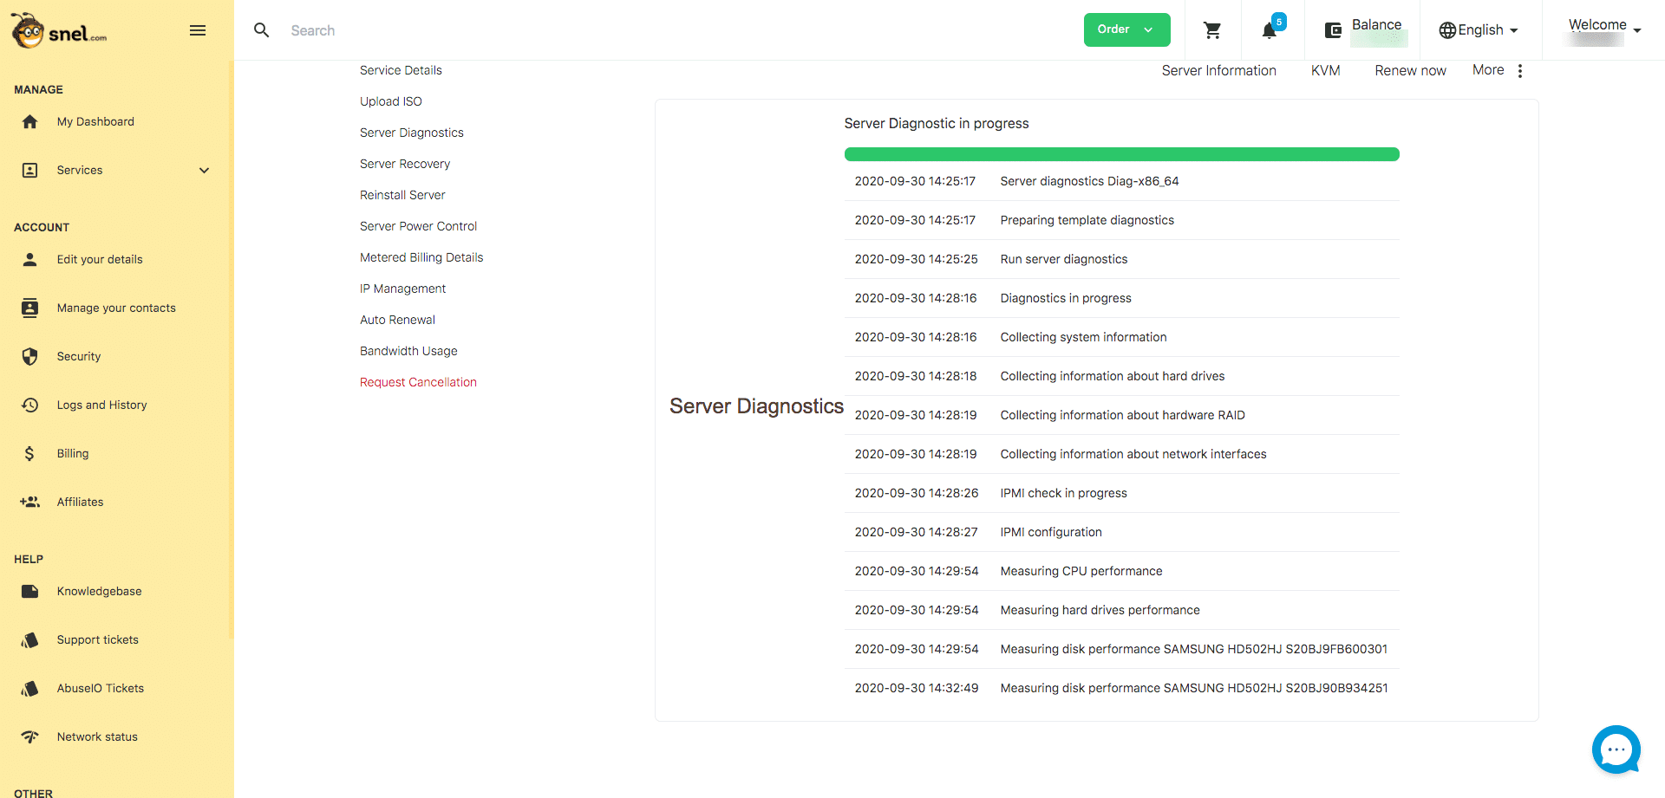Image resolution: width=1665 pixels, height=798 pixels.
Task: Click the Security shield icon
Action: pyautogui.click(x=30, y=356)
